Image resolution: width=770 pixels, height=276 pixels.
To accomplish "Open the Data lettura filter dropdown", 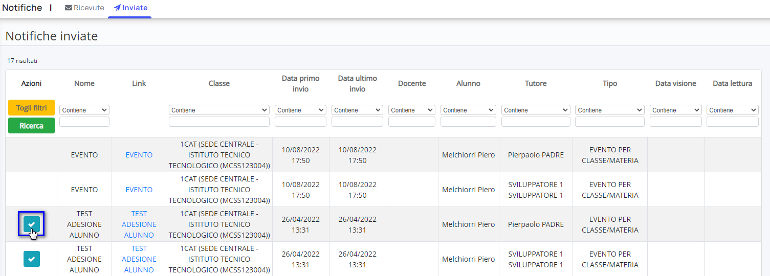I will tap(733, 110).
